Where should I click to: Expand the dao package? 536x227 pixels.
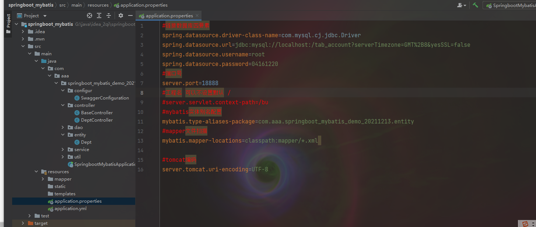[x=63, y=128]
